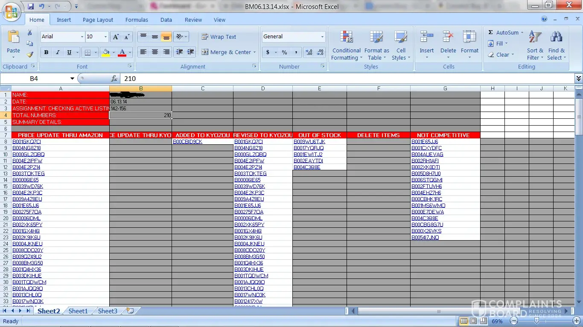Image resolution: width=583 pixels, height=327 pixels.
Task: Open the Sheet1 worksheet tab
Action: tap(78, 311)
